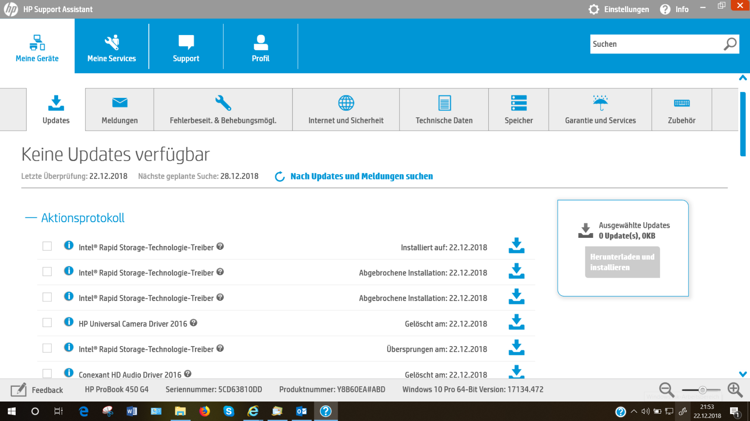Check the first Intel Rapid Storage row (Installiert auf)
Image resolution: width=750 pixels, height=421 pixels.
pos(47,246)
